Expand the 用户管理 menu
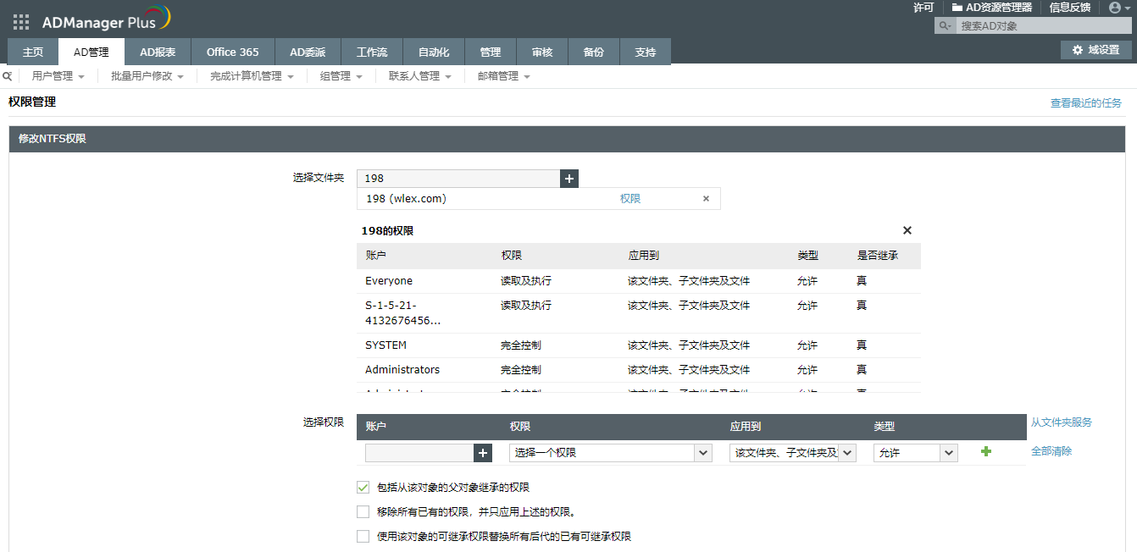1137x552 pixels. tap(58, 76)
